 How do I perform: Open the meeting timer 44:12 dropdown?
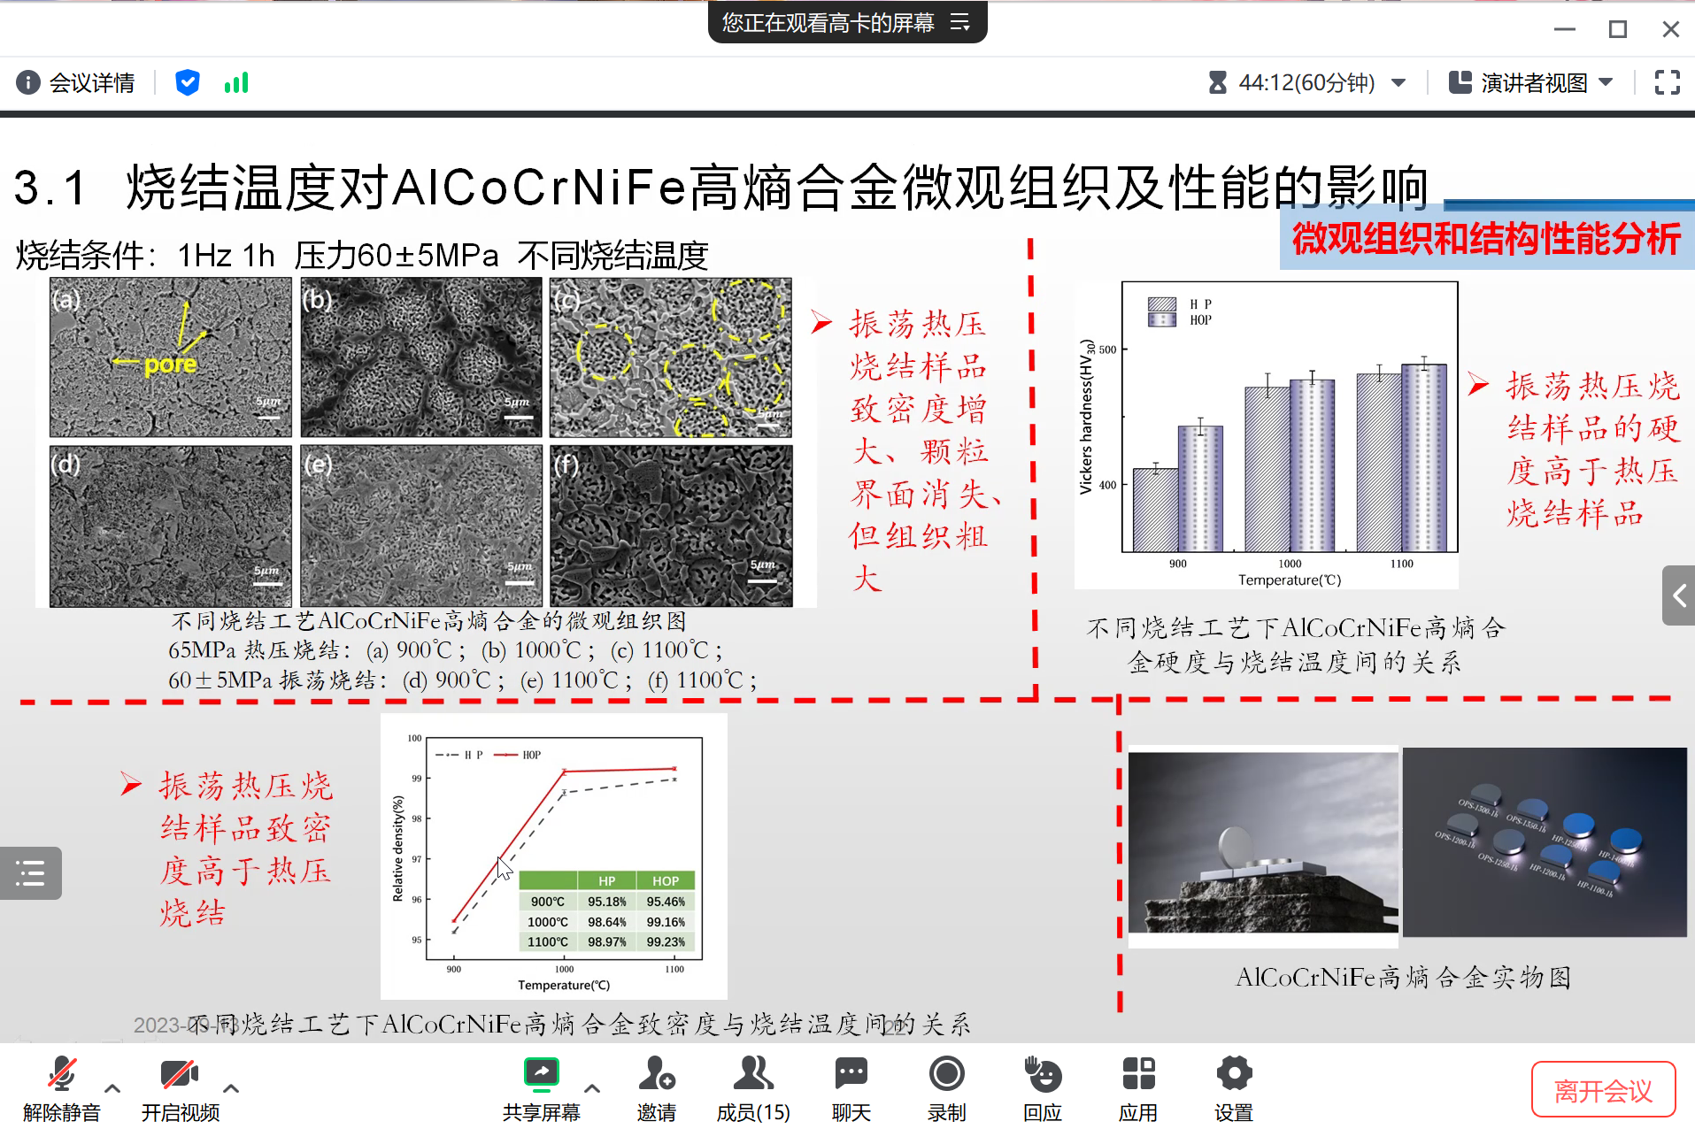point(1398,82)
